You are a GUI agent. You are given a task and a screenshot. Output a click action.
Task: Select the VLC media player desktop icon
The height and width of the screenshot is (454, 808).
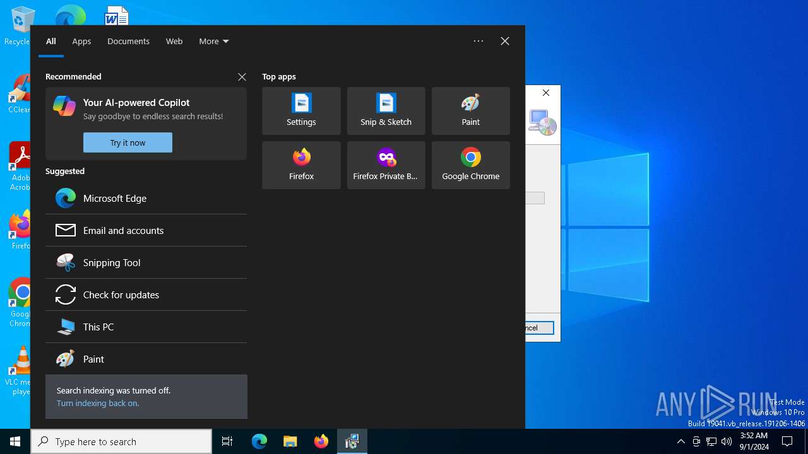pyautogui.click(x=19, y=371)
